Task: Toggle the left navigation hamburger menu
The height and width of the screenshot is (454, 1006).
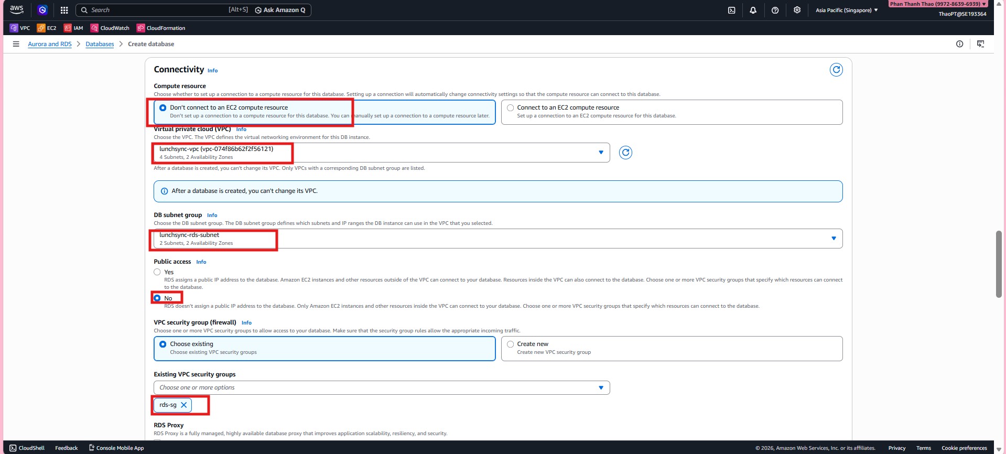Action: tap(16, 44)
